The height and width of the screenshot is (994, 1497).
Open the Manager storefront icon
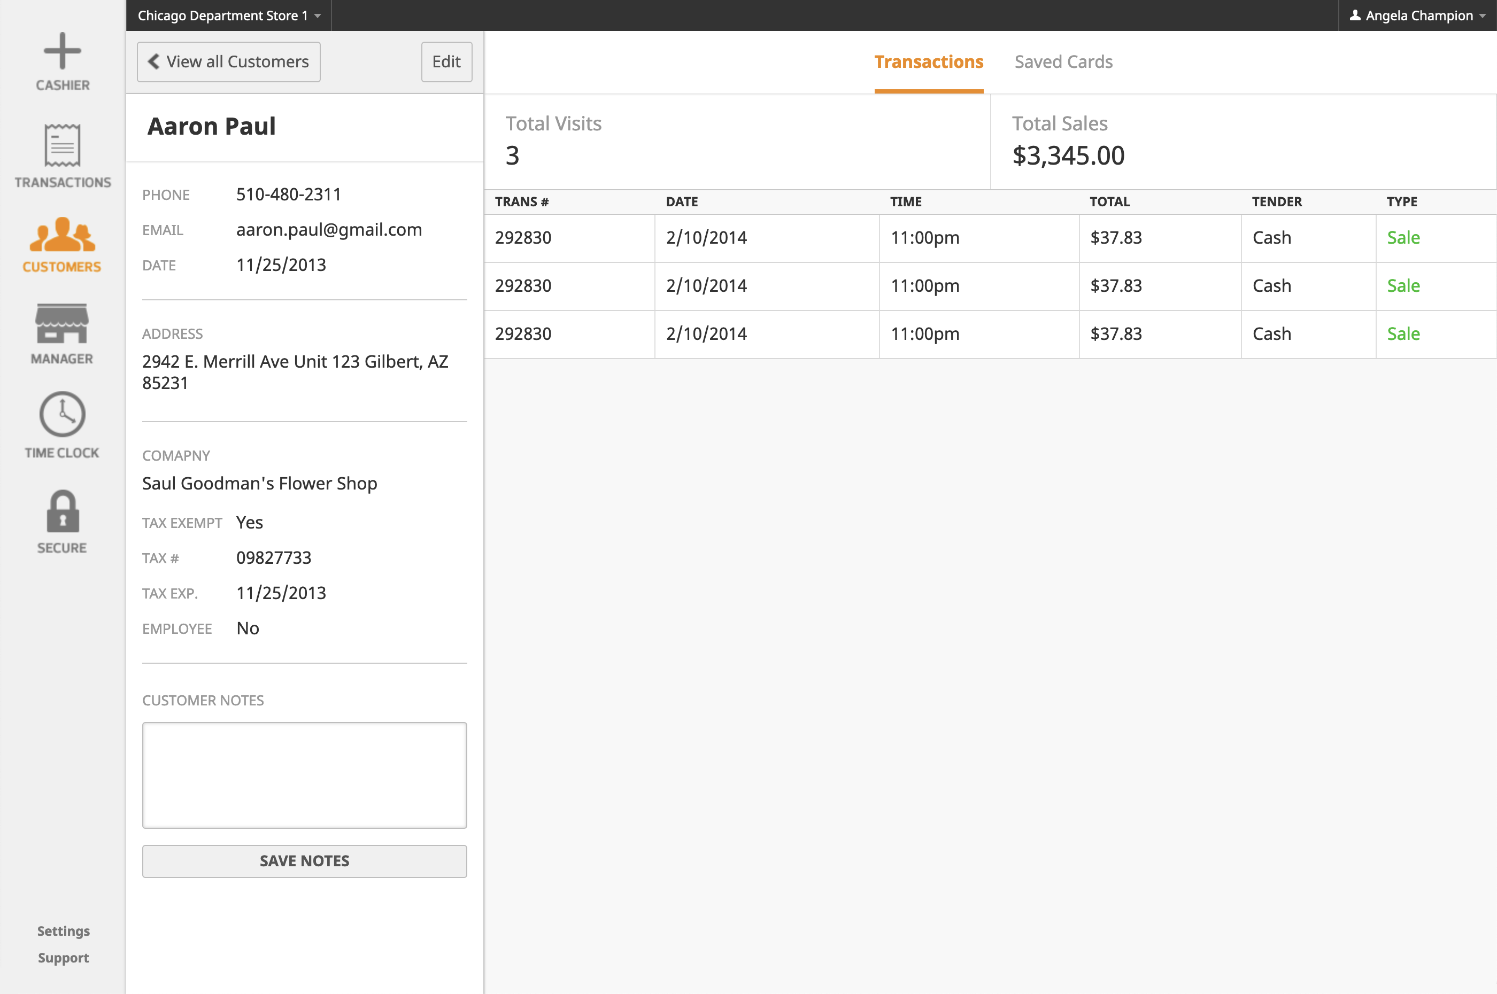62,323
